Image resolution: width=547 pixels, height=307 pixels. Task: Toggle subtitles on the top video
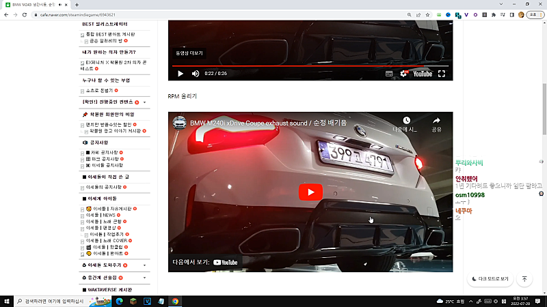click(389, 74)
